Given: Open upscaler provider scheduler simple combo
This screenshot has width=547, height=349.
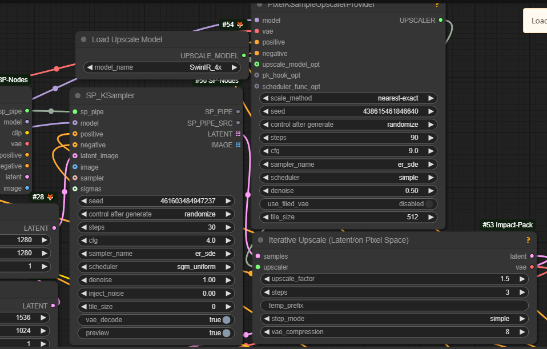Looking at the screenshot, I should [x=348, y=177].
